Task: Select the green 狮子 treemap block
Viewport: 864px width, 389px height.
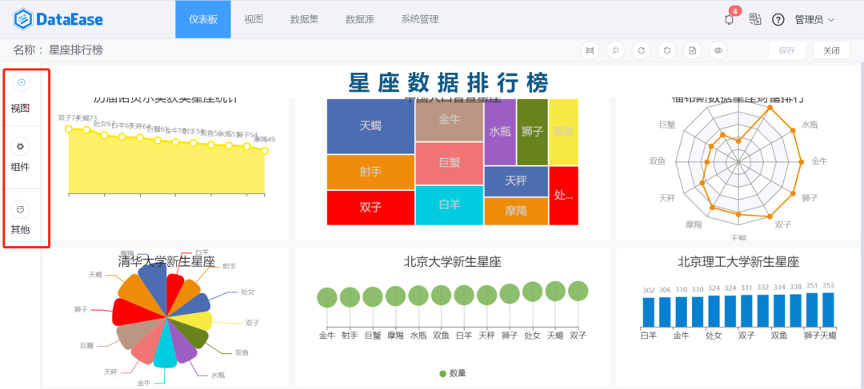Action: click(532, 132)
